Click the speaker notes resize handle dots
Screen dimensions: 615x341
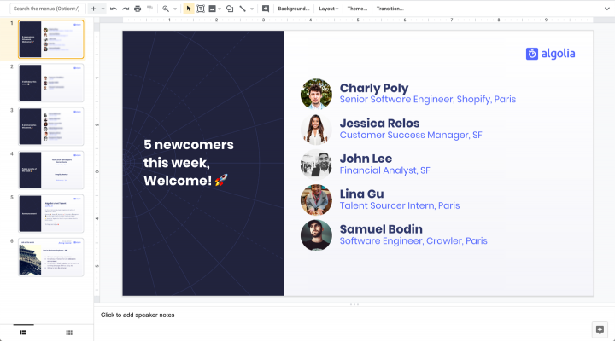354,304
